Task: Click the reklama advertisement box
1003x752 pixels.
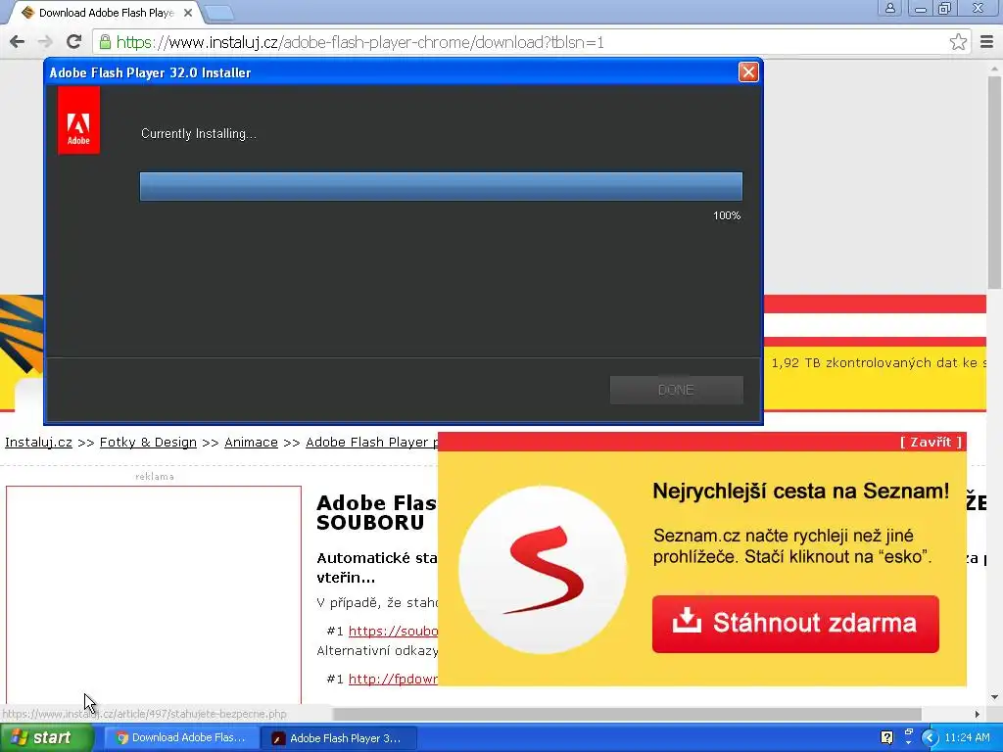Action: point(154,594)
